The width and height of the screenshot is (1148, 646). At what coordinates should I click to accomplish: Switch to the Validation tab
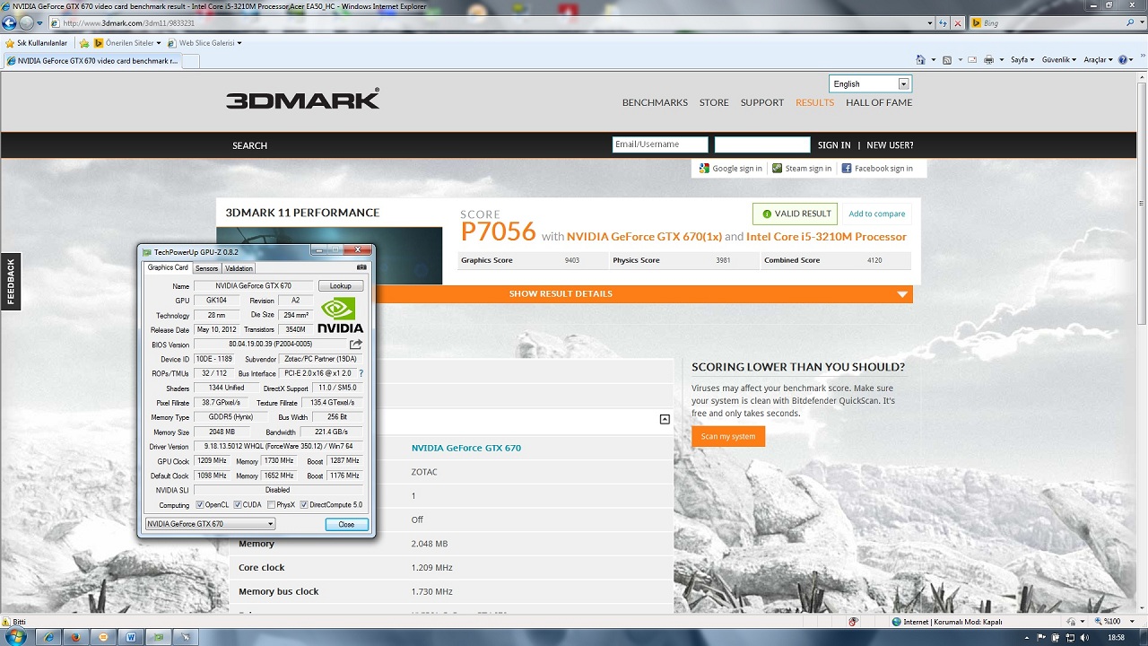239,268
